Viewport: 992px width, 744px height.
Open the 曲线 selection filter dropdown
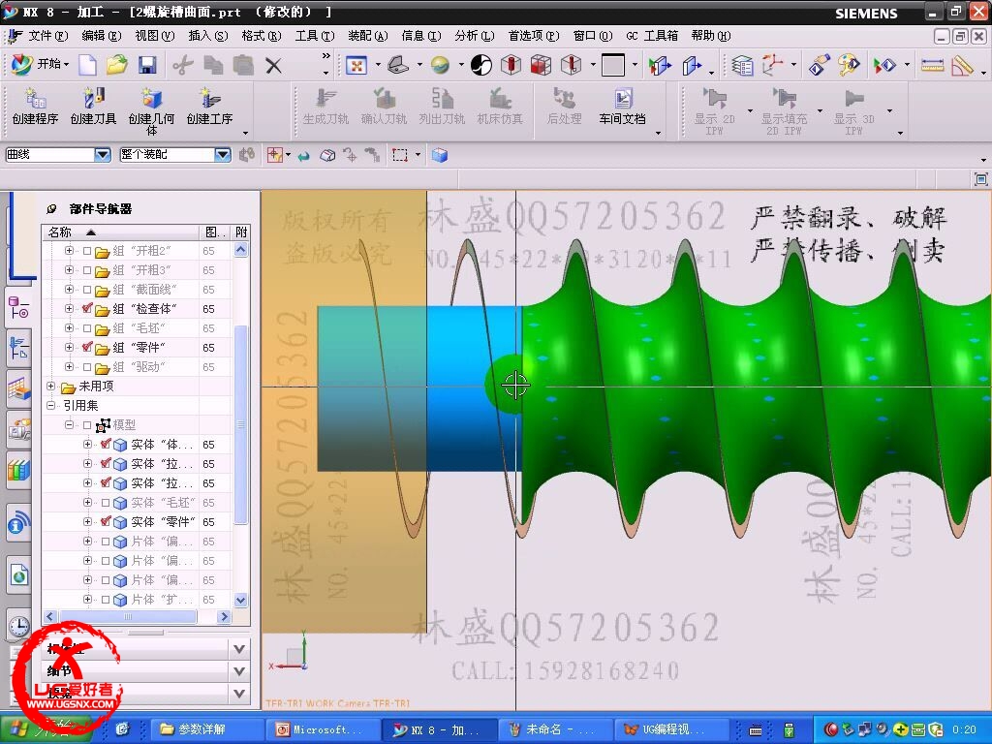click(103, 154)
